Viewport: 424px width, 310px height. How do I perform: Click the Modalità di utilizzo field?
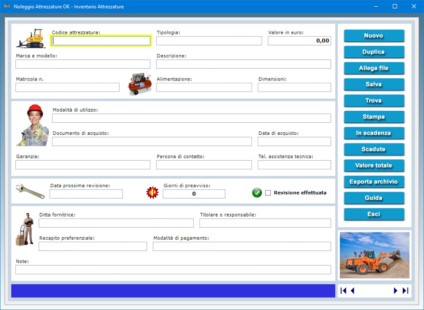(191, 118)
